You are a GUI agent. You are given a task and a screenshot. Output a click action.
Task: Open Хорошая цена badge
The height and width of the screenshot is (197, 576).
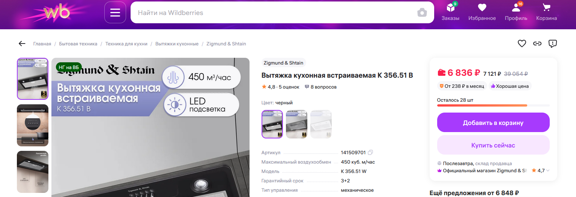510,86
